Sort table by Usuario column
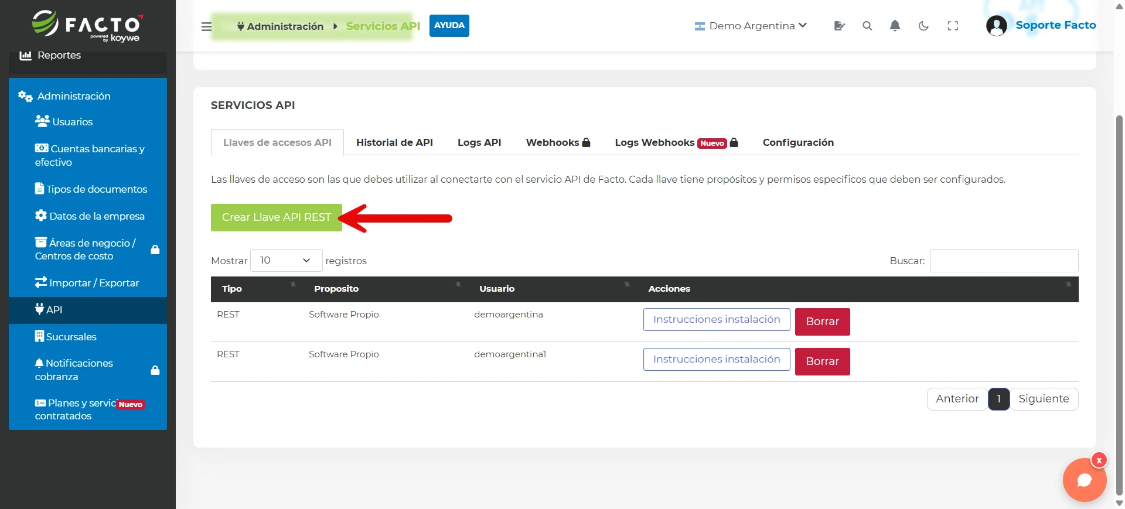Image resolution: width=1125 pixels, height=509 pixels. pyautogui.click(x=553, y=289)
